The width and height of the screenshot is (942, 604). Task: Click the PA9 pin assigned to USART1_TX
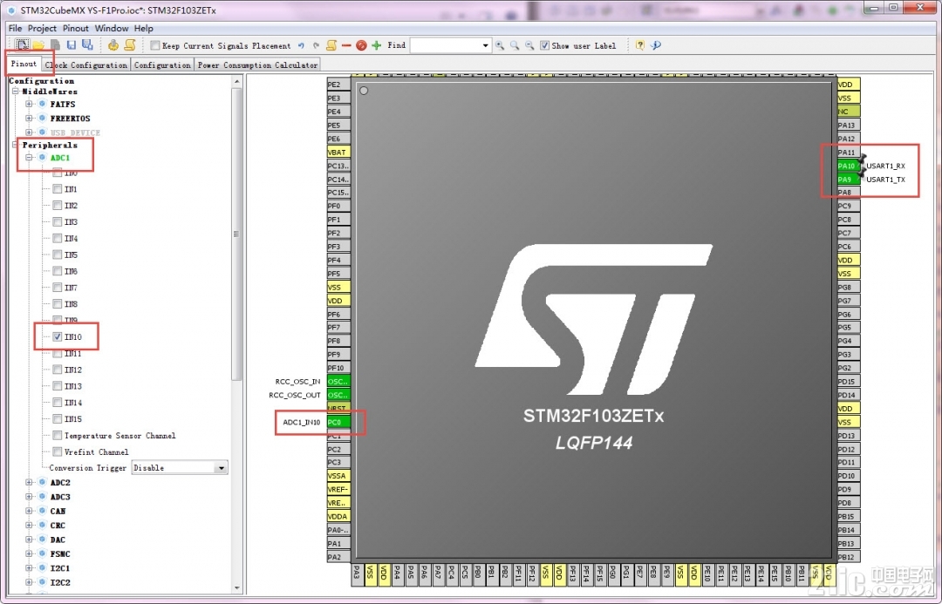849,179
